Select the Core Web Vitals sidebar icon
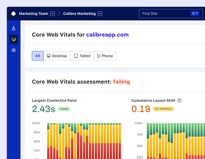Viewport: 205px width, 159px height. [x=14, y=39]
